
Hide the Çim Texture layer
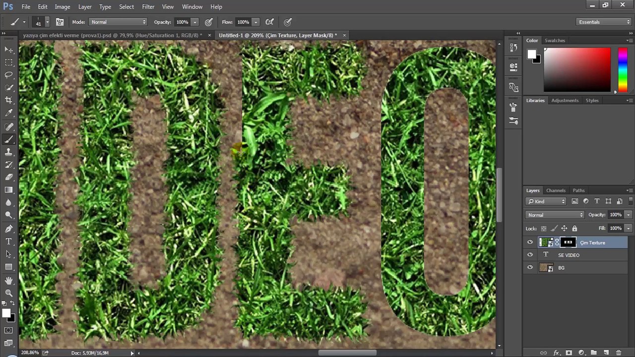(530, 242)
